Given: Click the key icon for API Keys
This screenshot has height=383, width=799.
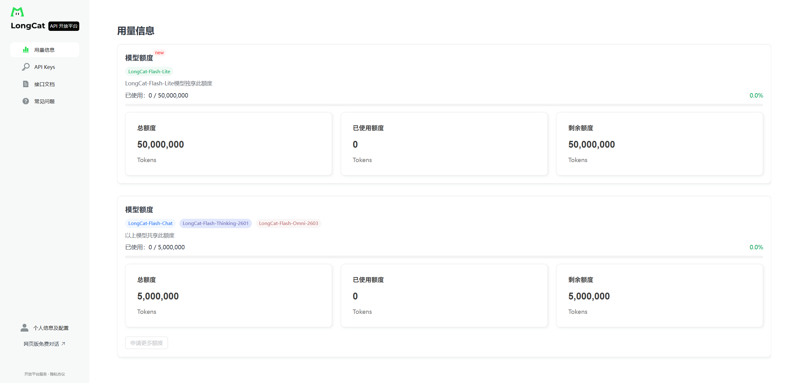Looking at the screenshot, I should [x=26, y=67].
